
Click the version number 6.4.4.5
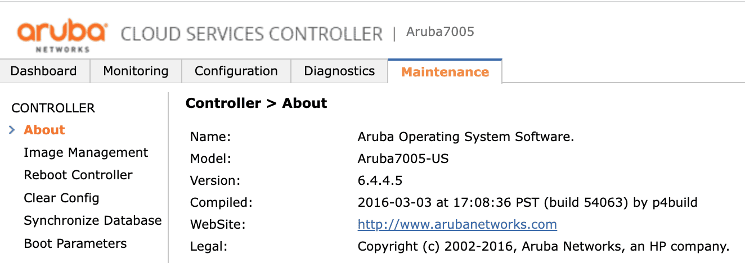click(x=380, y=180)
